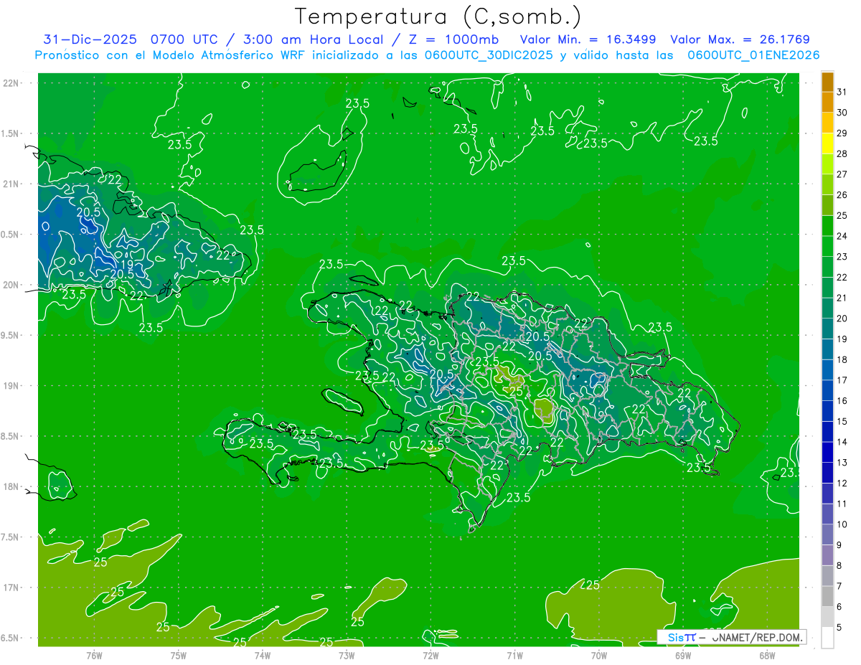Click the gray swatch between 6 and 7

827,596
